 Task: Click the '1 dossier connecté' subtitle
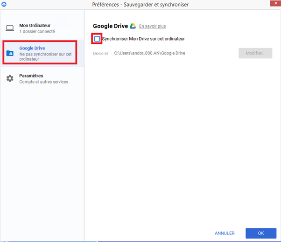pos(37,32)
